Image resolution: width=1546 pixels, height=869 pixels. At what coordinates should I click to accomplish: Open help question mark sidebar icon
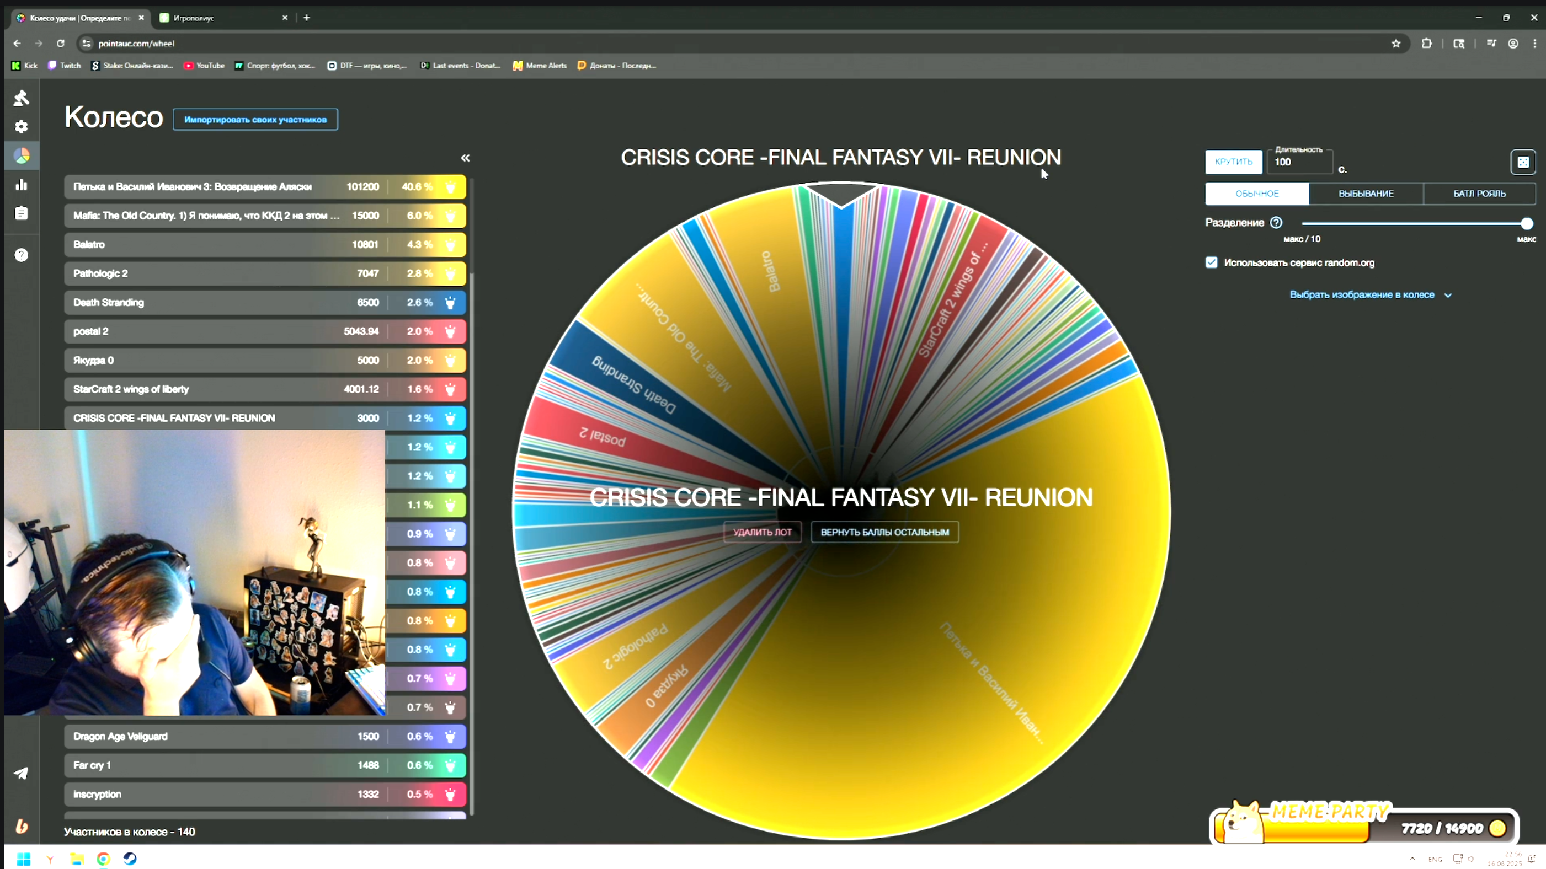[x=22, y=255]
